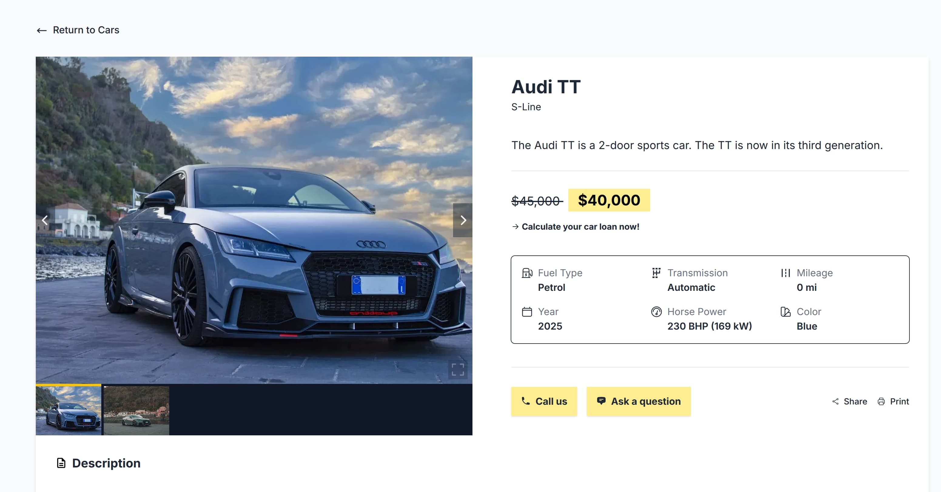The height and width of the screenshot is (492, 941).
Task: Click the Fuel Type pump icon
Action: (x=527, y=273)
